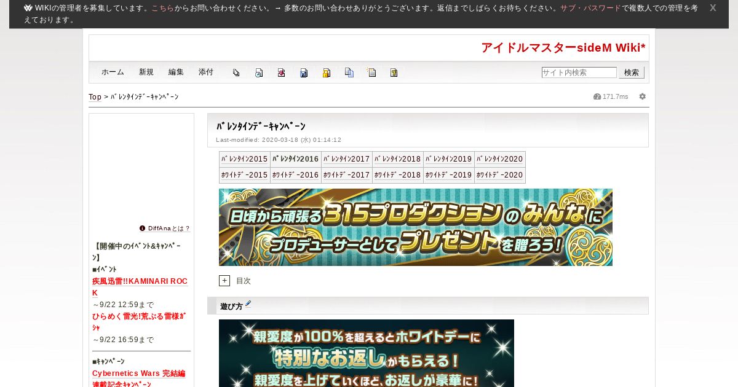The width and height of the screenshot is (738, 387).
Task: Open the バレンタイン2016 table link
Action: pos(296,159)
